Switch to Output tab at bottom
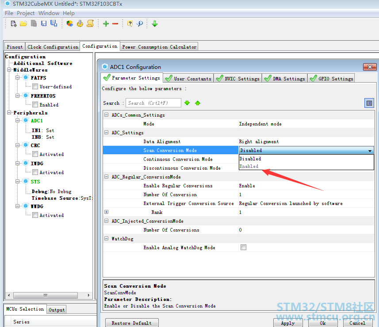This screenshot has width=379, height=327. click(x=57, y=310)
